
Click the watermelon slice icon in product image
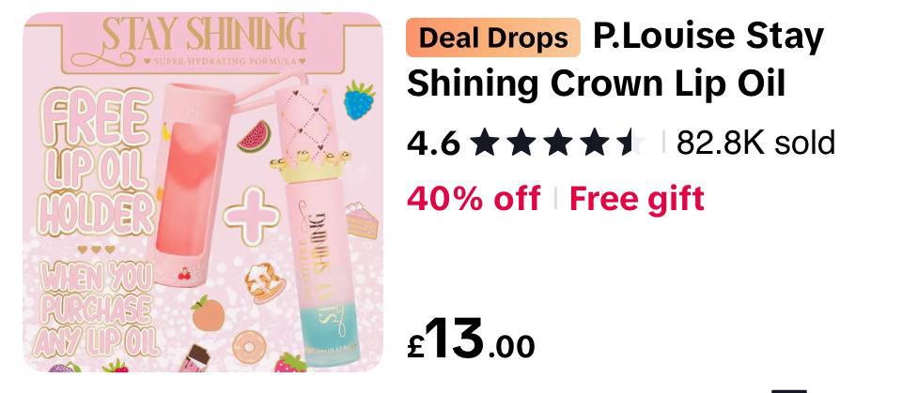click(254, 136)
